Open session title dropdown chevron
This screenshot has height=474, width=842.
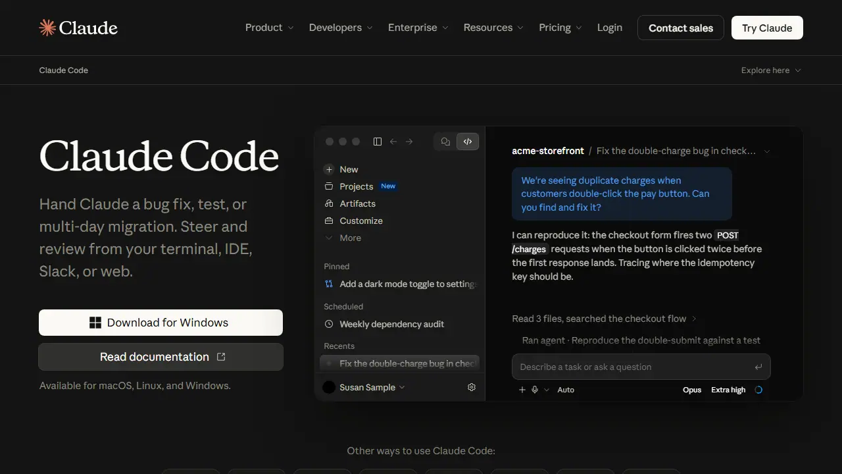pos(766,151)
